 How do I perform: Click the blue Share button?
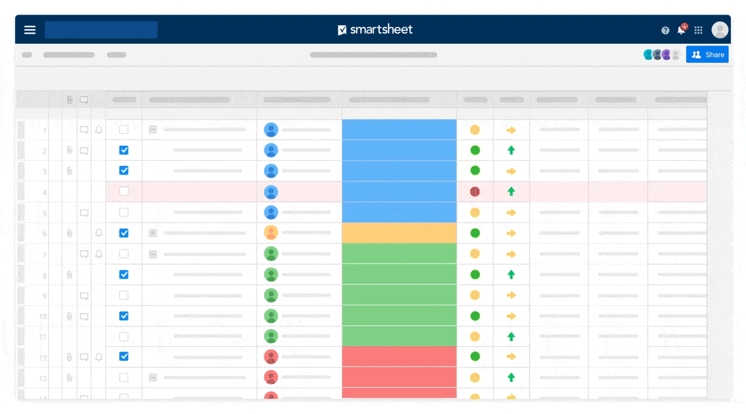click(707, 54)
